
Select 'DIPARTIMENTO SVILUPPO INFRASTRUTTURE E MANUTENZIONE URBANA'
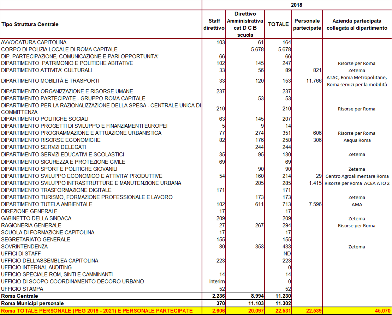point(91,183)
